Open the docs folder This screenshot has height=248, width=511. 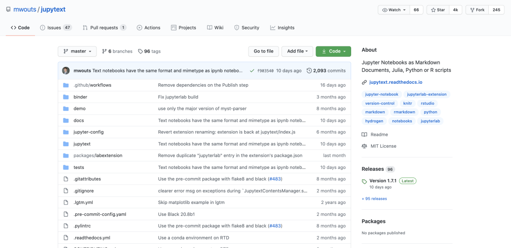pyautogui.click(x=79, y=120)
